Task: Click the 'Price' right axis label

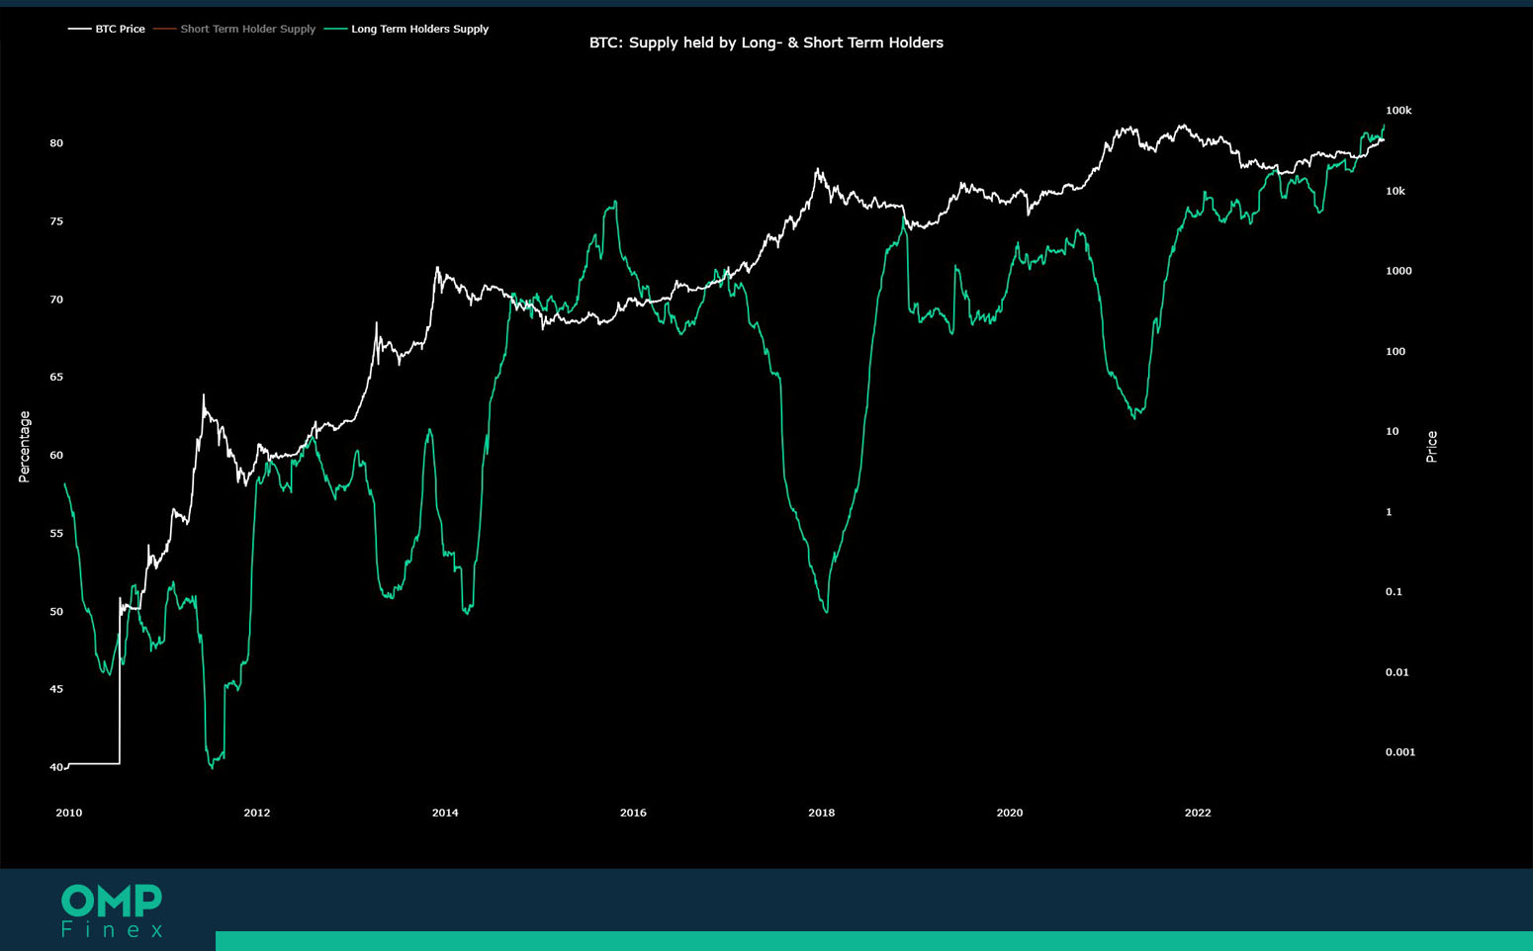Action: [1431, 447]
